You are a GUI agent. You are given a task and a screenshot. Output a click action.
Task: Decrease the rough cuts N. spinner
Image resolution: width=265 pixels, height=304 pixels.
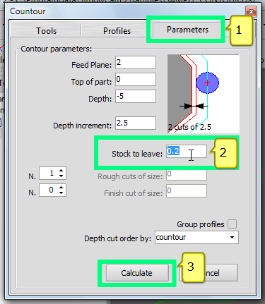[x=61, y=176]
